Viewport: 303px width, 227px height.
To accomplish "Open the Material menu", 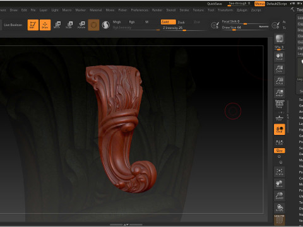I will click(x=96, y=10).
